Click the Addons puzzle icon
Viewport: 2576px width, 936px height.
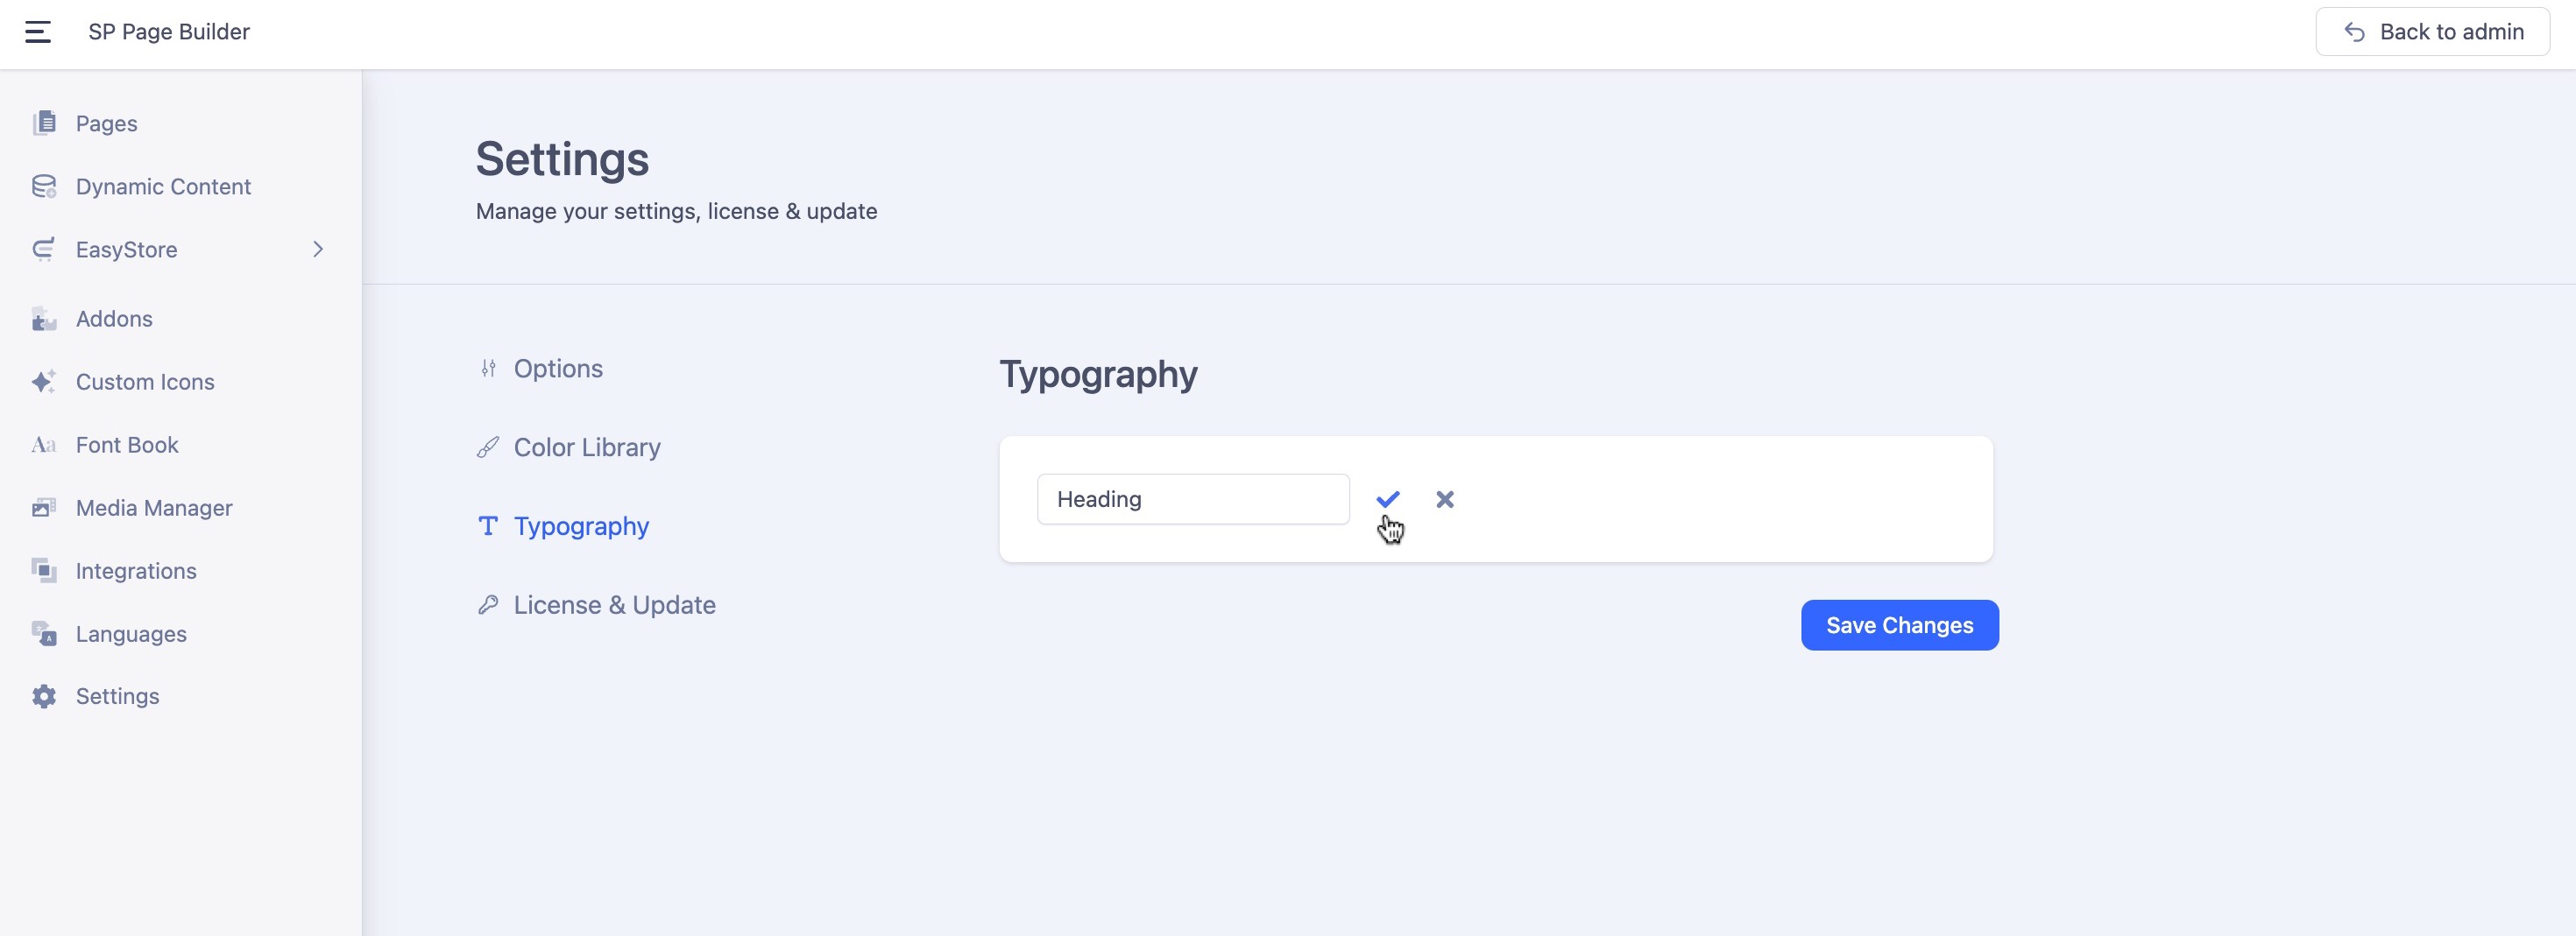point(44,320)
